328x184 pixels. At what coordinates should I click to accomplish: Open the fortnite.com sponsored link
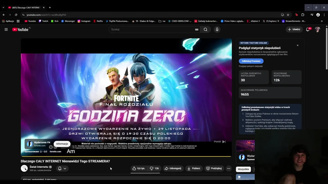55,152
